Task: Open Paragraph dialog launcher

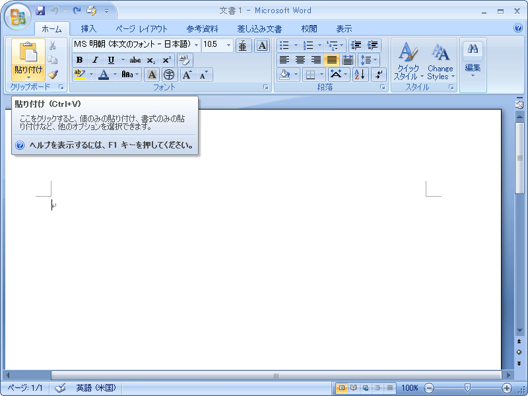Action: (x=383, y=88)
